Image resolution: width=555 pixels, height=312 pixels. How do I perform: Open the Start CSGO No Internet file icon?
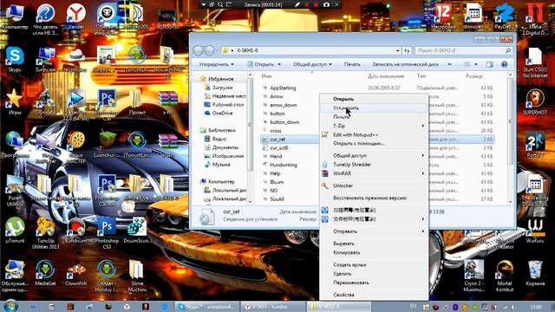click(x=535, y=62)
